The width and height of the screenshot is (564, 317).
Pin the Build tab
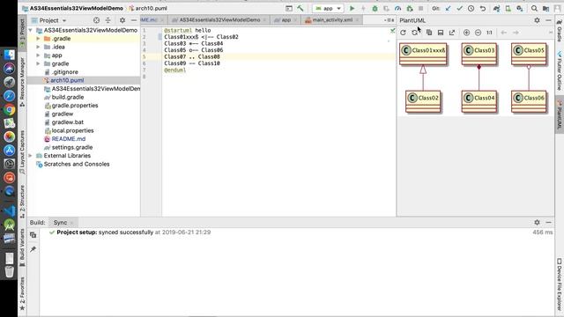pos(33,249)
